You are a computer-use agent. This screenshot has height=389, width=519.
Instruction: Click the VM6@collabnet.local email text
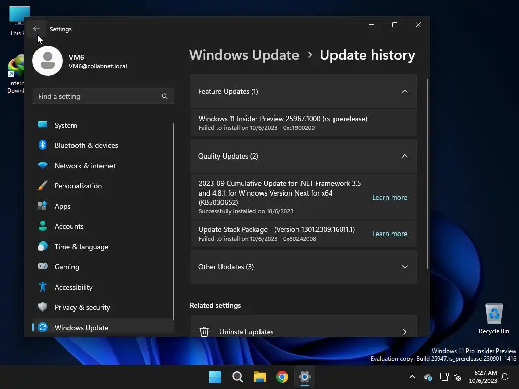[x=98, y=66]
